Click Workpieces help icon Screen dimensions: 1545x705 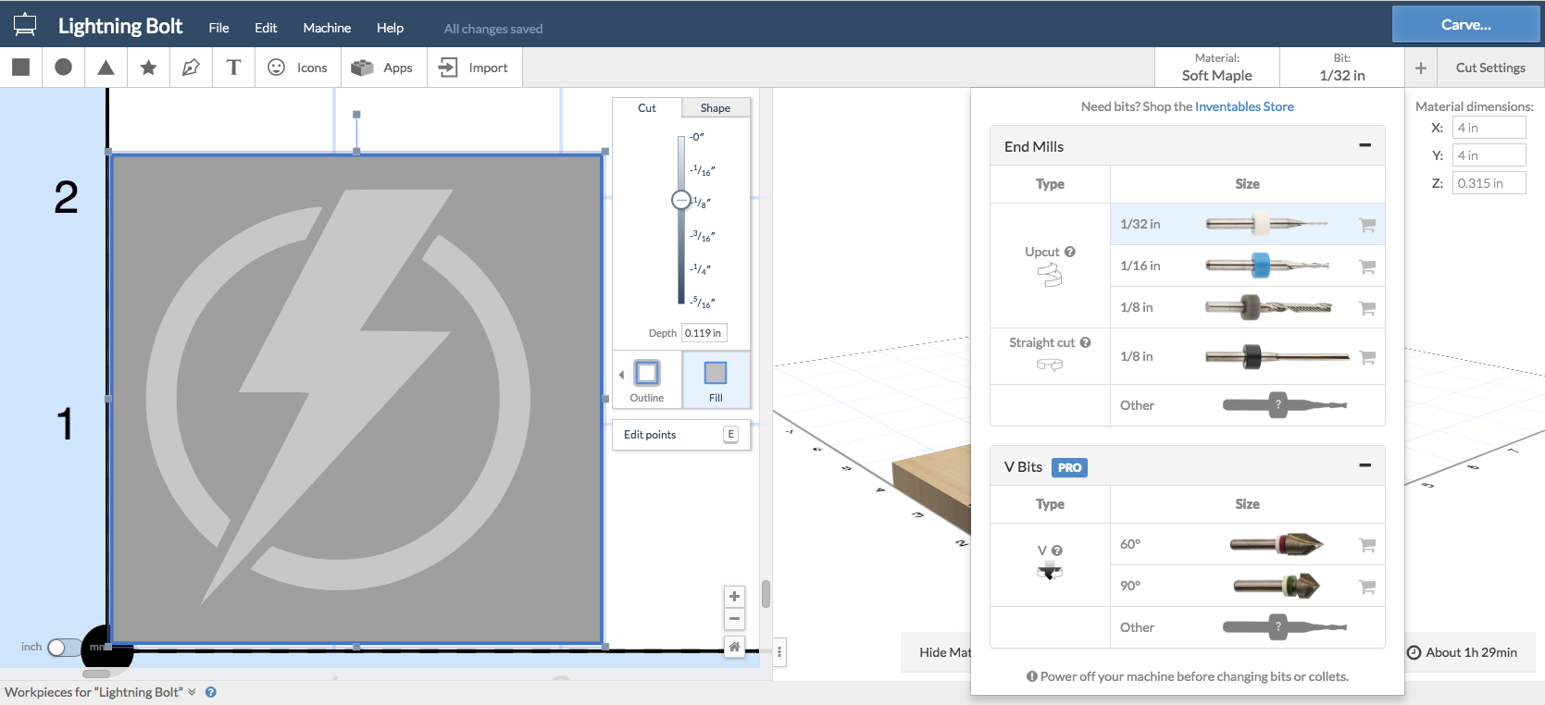point(211,692)
